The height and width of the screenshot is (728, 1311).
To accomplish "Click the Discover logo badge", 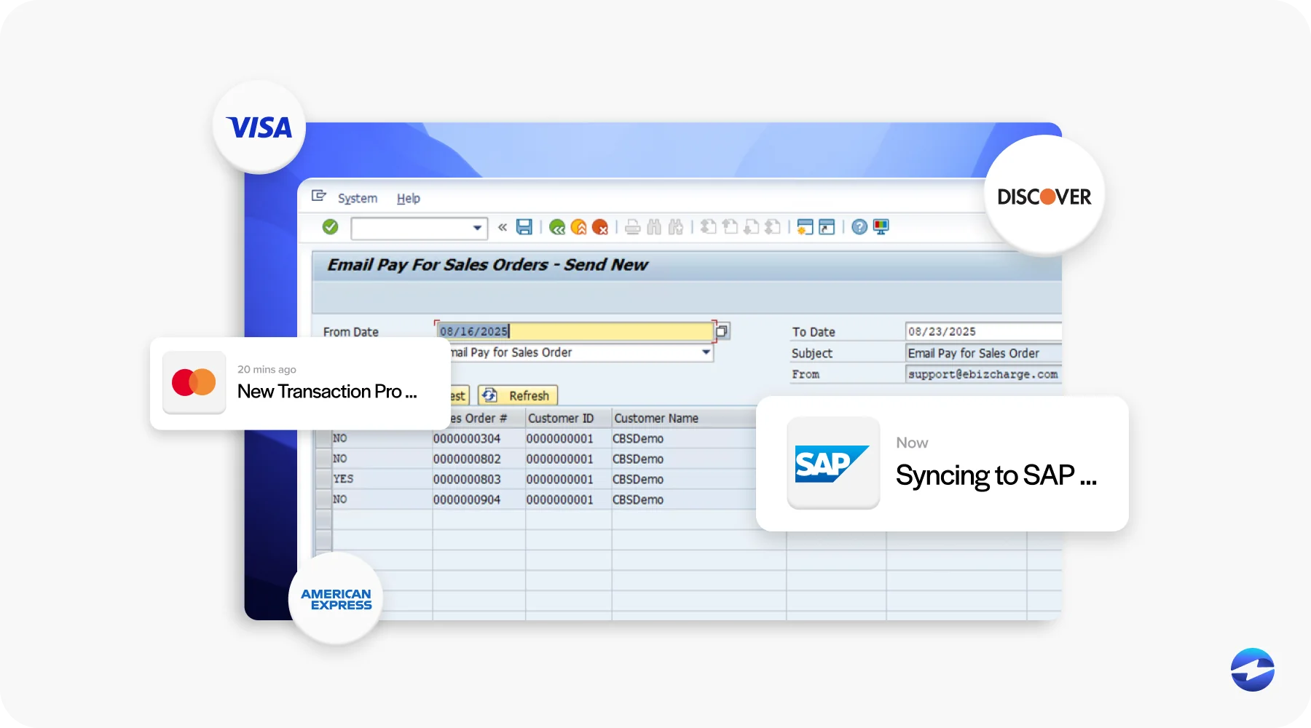I will 1044,197.
